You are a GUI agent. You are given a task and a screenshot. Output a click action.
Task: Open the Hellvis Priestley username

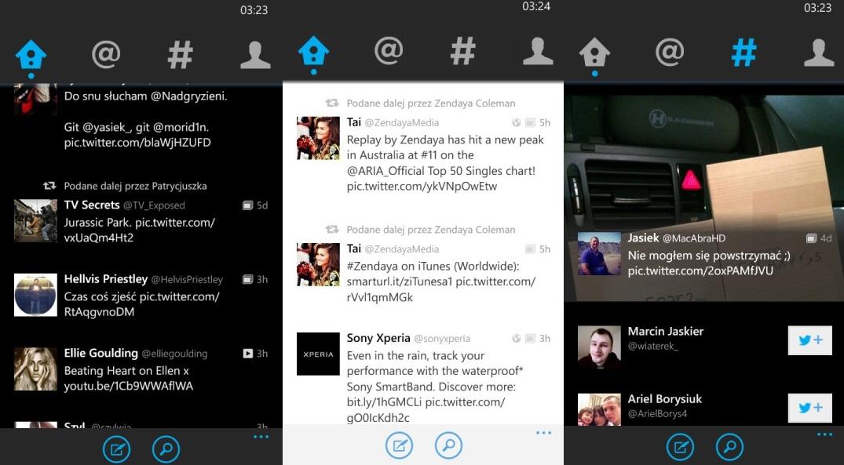(x=105, y=279)
